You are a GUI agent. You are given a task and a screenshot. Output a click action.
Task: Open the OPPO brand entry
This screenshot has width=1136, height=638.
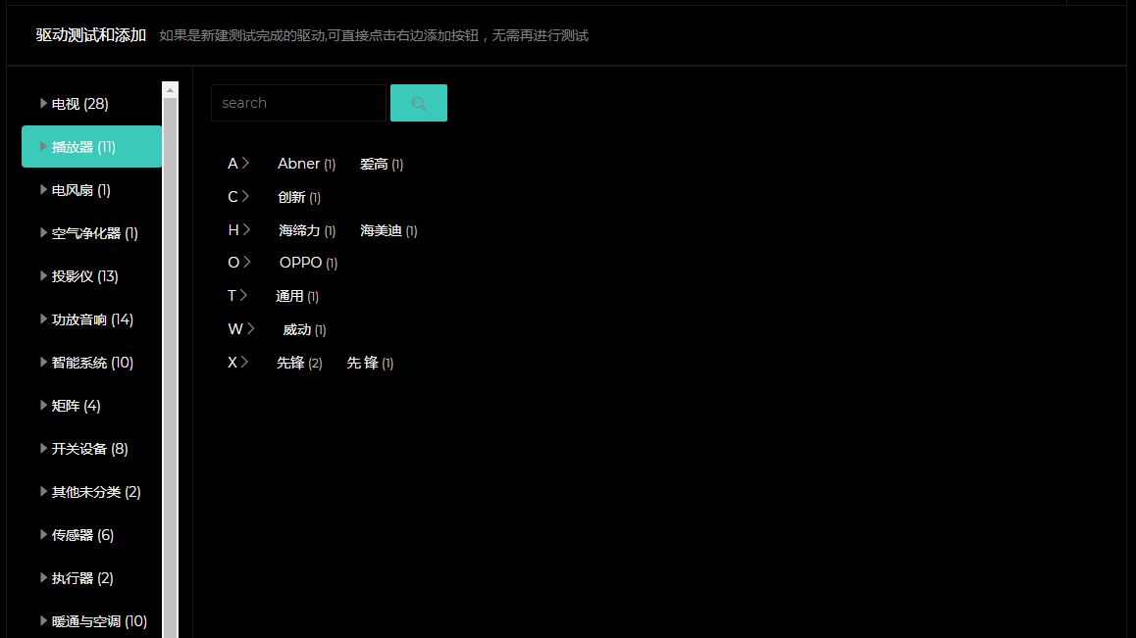pyautogui.click(x=300, y=263)
